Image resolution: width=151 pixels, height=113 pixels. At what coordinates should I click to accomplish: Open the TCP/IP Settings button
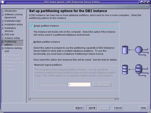102,84
